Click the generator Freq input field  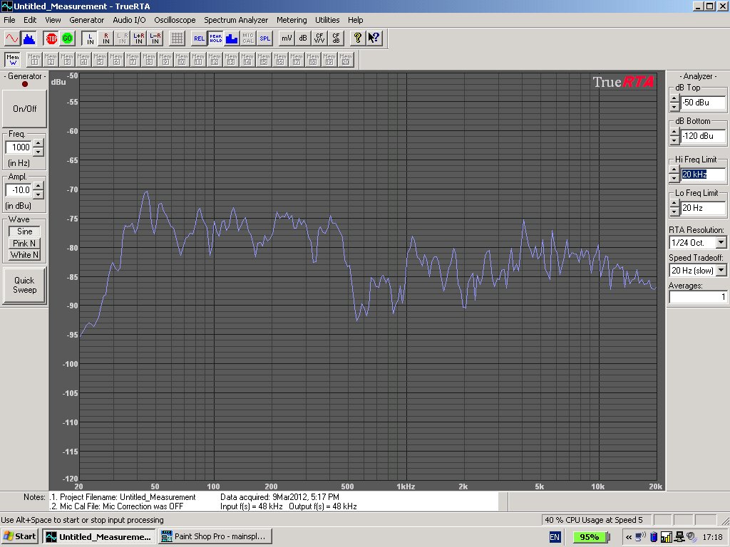[x=19, y=147]
